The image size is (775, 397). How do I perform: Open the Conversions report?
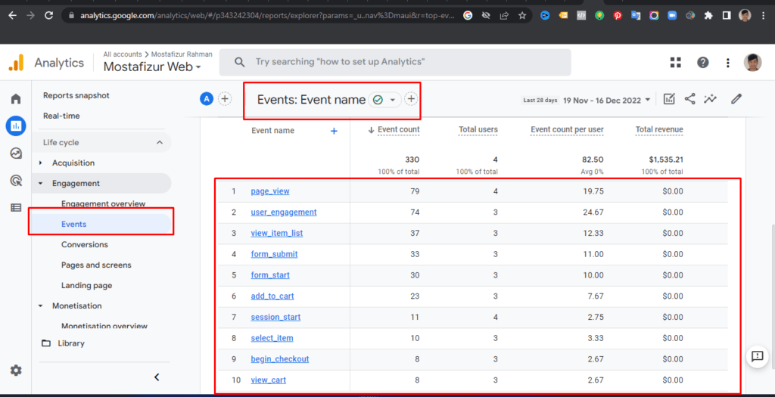(x=85, y=245)
